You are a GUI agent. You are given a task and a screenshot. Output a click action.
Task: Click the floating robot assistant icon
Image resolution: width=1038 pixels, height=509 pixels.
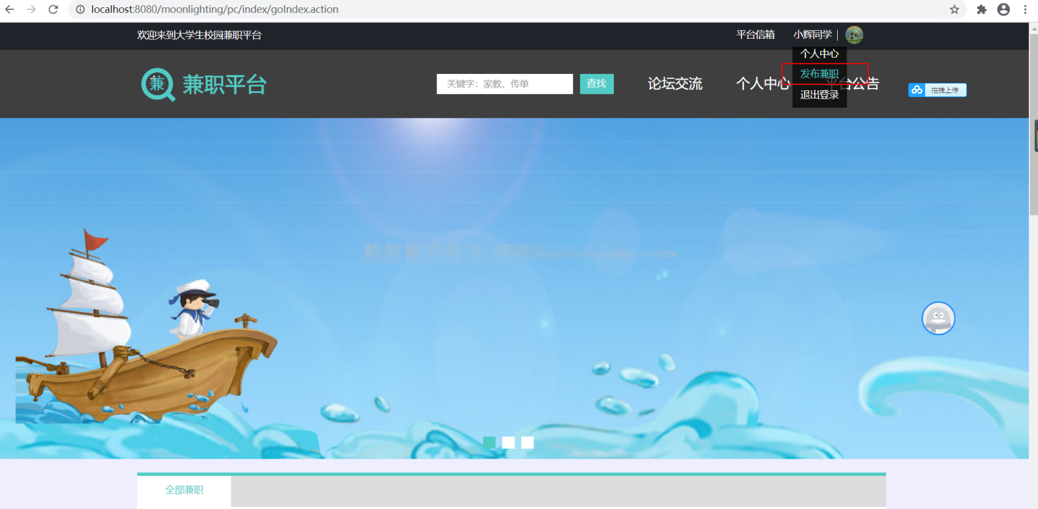(x=938, y=318)
